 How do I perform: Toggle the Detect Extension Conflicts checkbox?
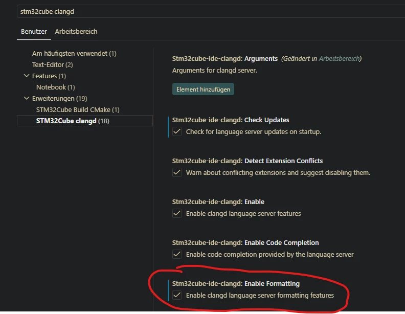pos(177,172)
